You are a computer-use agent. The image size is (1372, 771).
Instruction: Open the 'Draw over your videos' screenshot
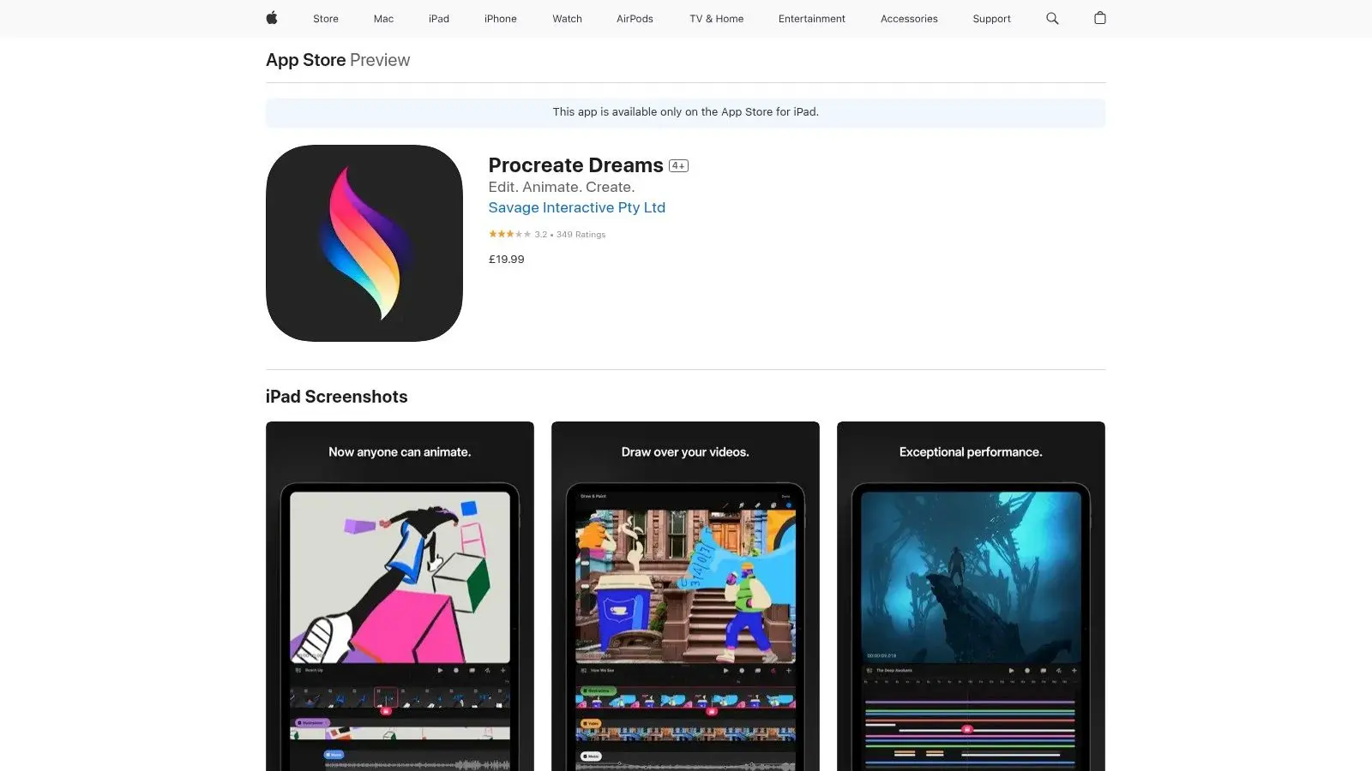click(x=685, y=595)
